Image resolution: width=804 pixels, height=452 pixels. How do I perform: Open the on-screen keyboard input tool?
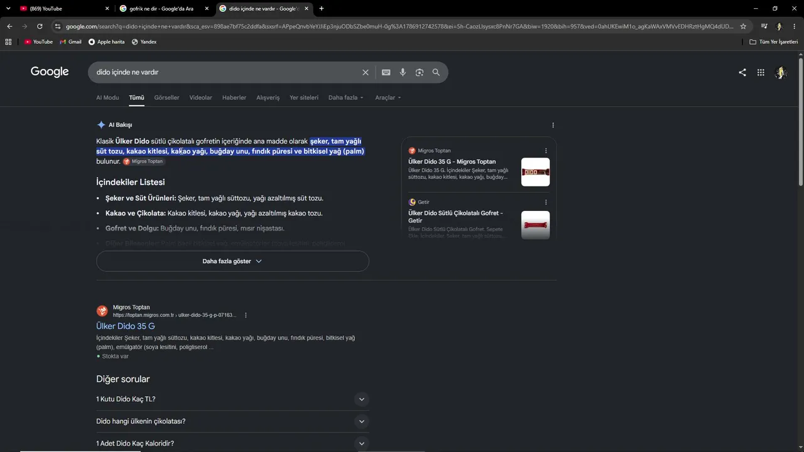[386, 72]
